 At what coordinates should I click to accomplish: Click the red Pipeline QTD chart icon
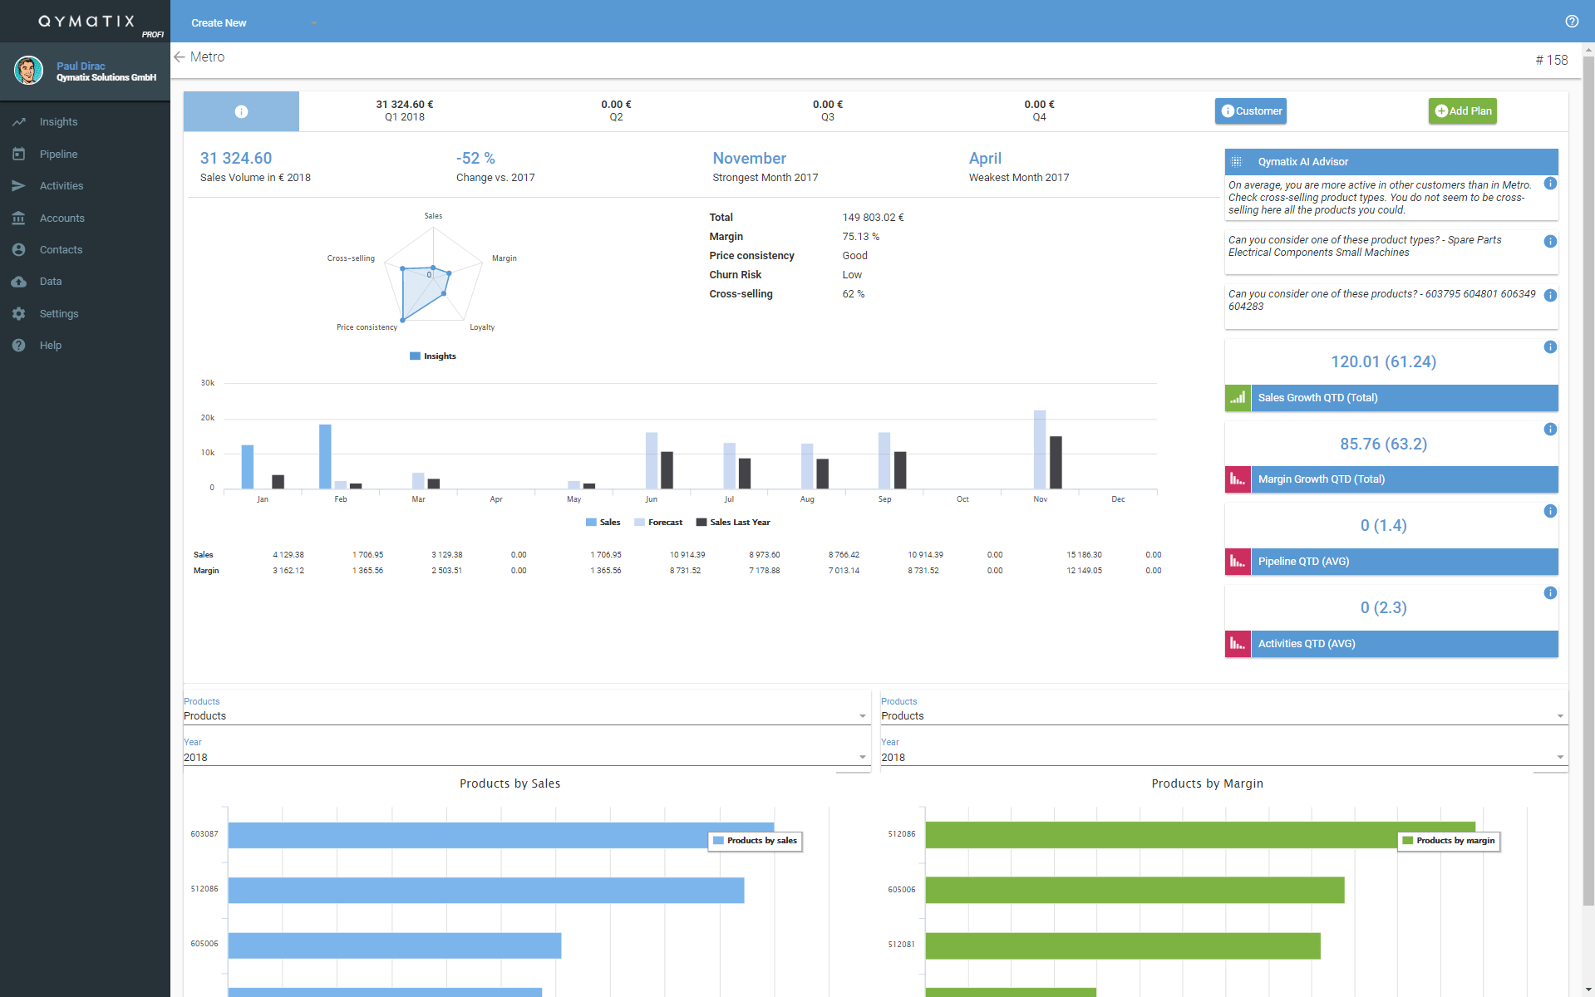tap(1238, 562)
